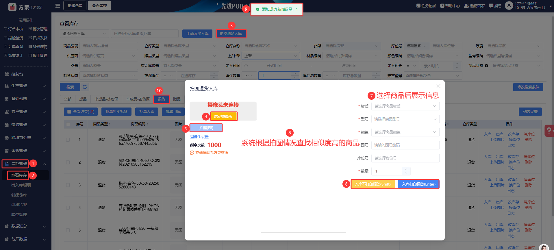Click the 拍照(F8) button

click(206, 128)
